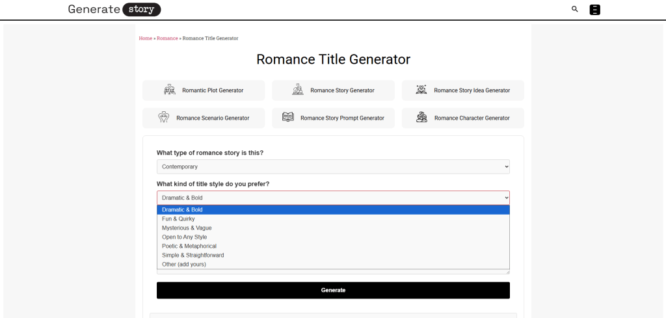
Task: Click the Romantic Plot Generator icon
Action: coord(170,90)
